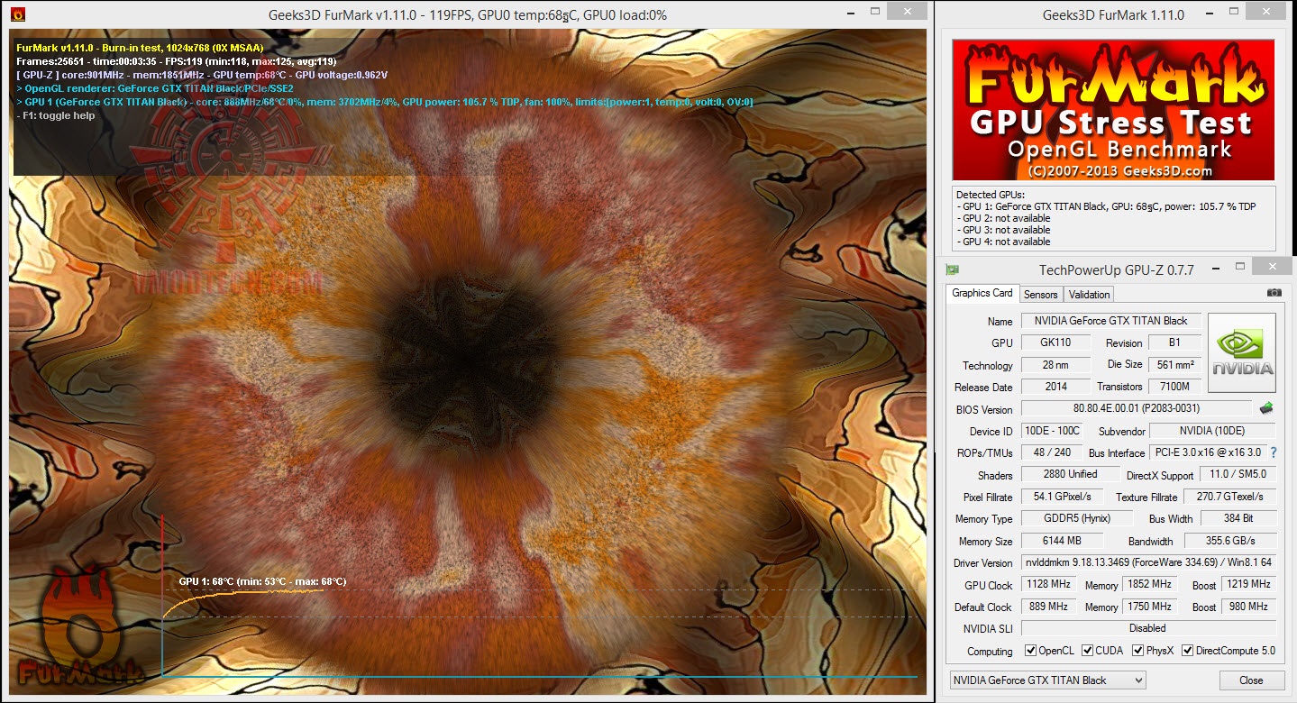Click the Bus Interface field PCI-E 3.0
Viewport: 1297px width, 703px height.
tap(1208, 452)
